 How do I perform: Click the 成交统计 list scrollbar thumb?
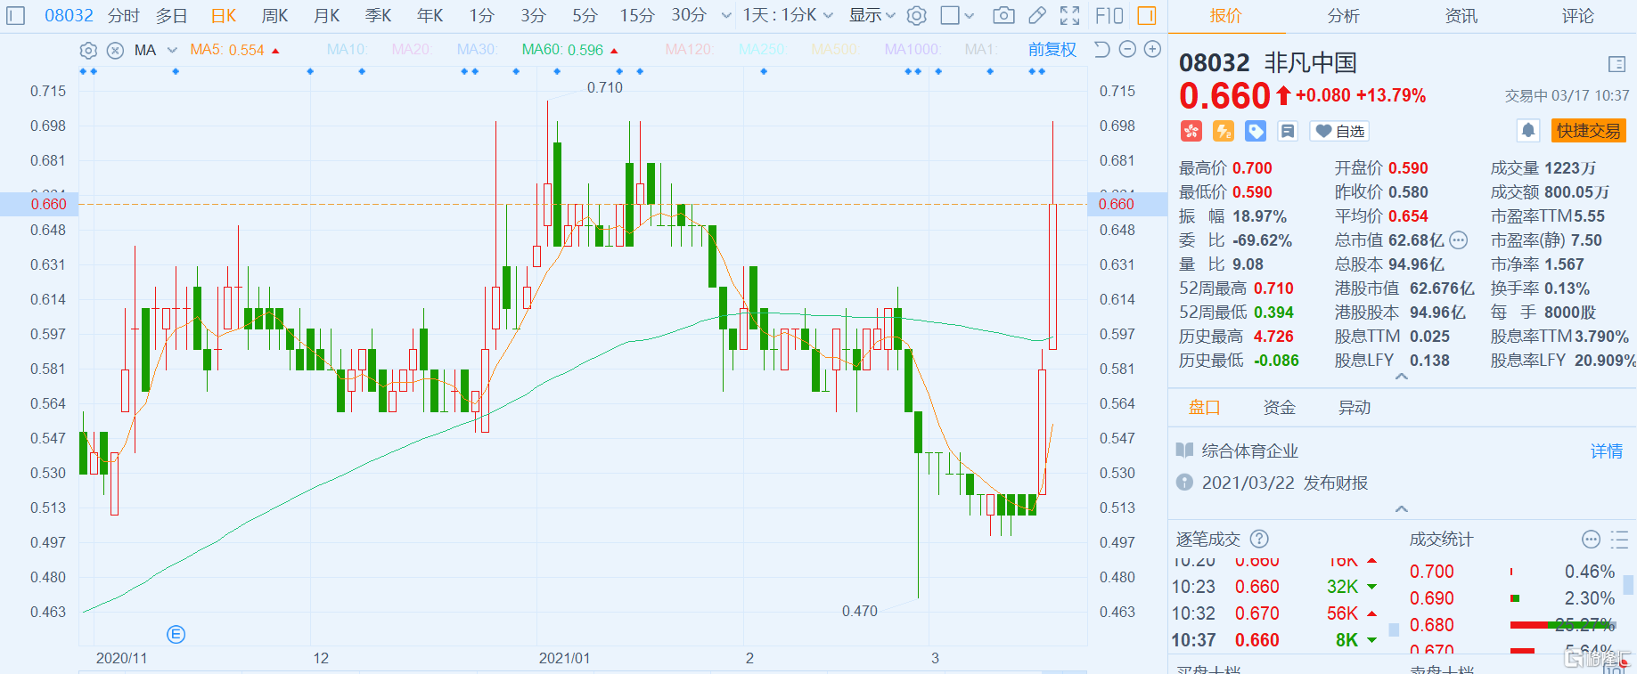[x=1628, y=584]
